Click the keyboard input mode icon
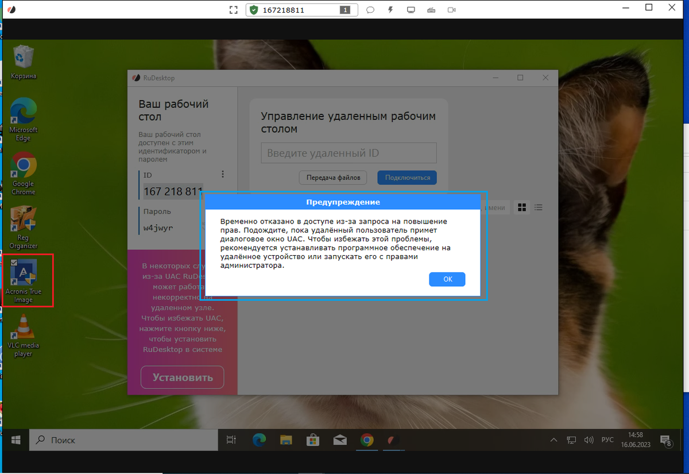689x474 pixels. pos(431,10)
